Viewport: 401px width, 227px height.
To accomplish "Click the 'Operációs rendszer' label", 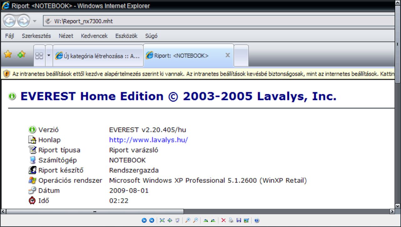I will click(x=70, y=180).
